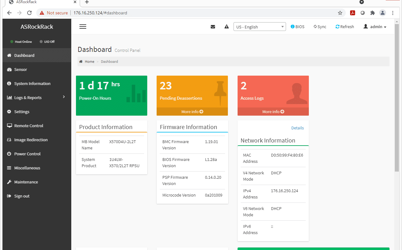The image size is (402, 250).
Task: Select MB Model Name X570D4U-2L2T
Action: point(123,142)
